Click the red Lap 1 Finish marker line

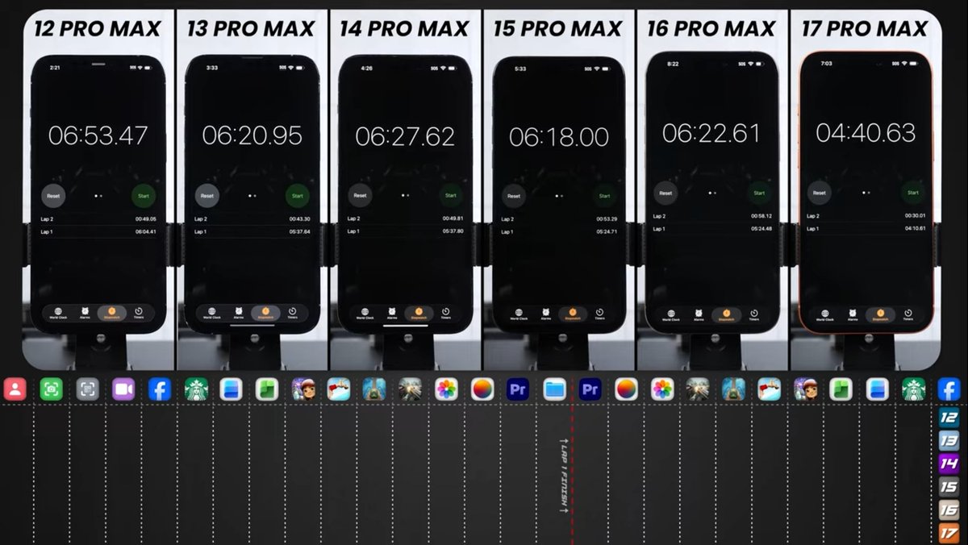pos(573,473)
